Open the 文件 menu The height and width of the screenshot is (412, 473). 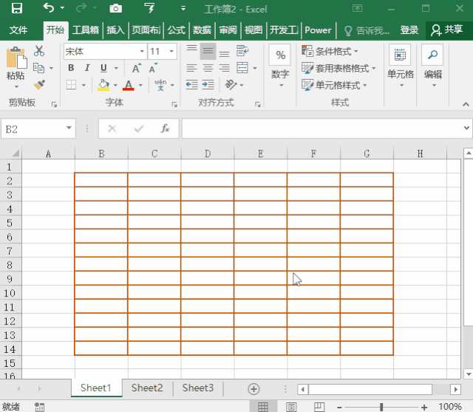click(x=18, y=30)
